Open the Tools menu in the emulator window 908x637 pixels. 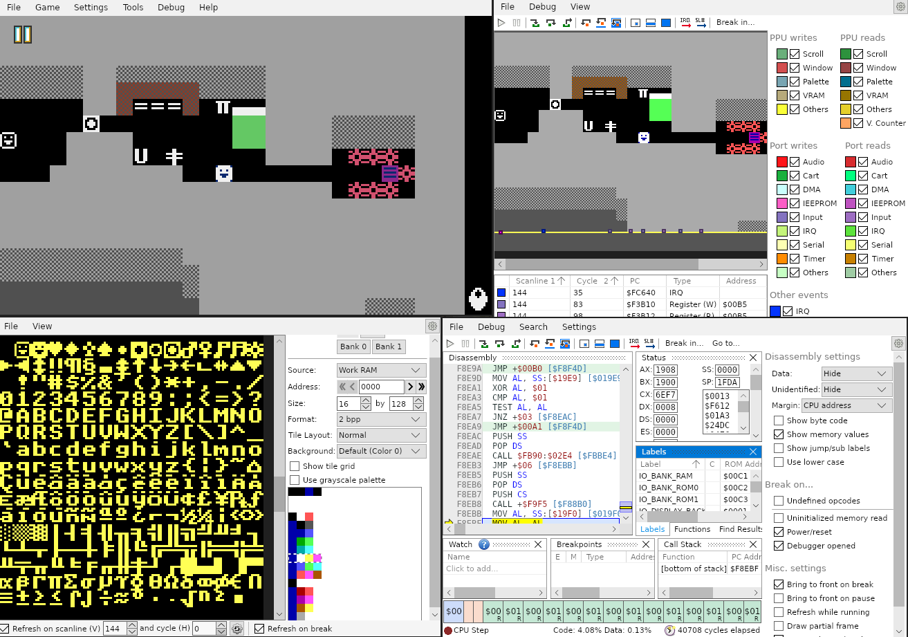(x=133, y=8)
